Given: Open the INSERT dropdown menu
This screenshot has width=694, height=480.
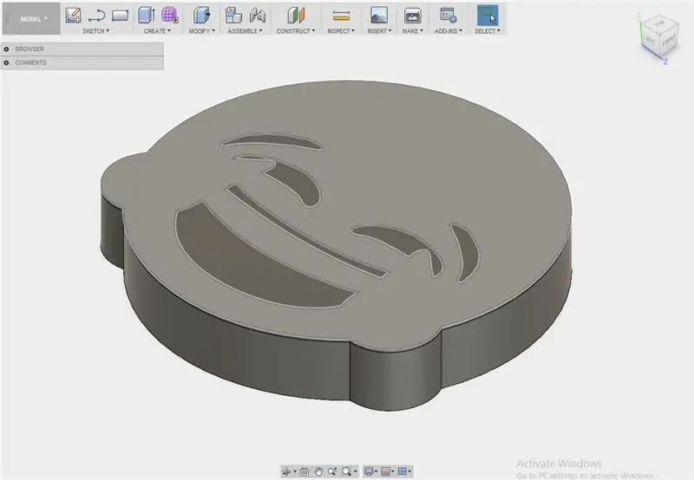Looking at the screenshot, I should tap(379, 31).
